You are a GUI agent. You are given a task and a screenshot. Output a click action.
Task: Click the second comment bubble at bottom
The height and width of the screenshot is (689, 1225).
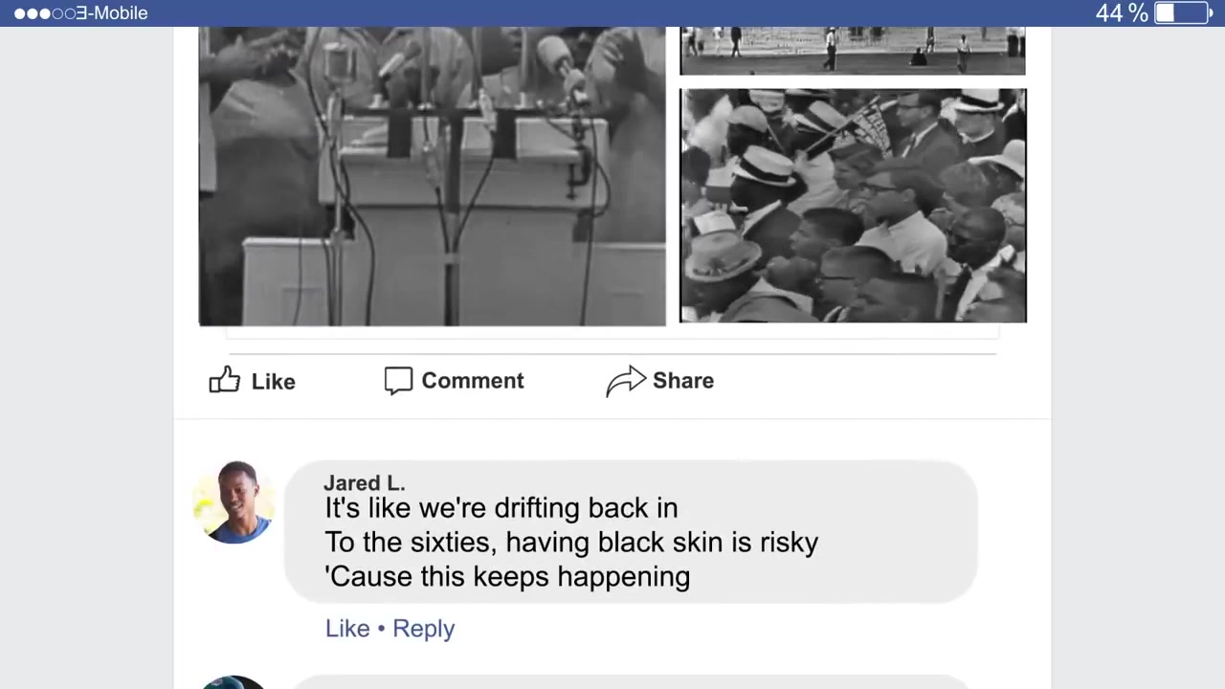click(x=632, y=684)
